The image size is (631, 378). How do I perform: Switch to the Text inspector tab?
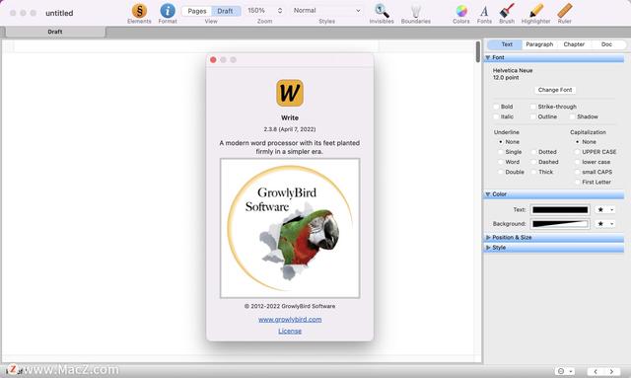507,44
